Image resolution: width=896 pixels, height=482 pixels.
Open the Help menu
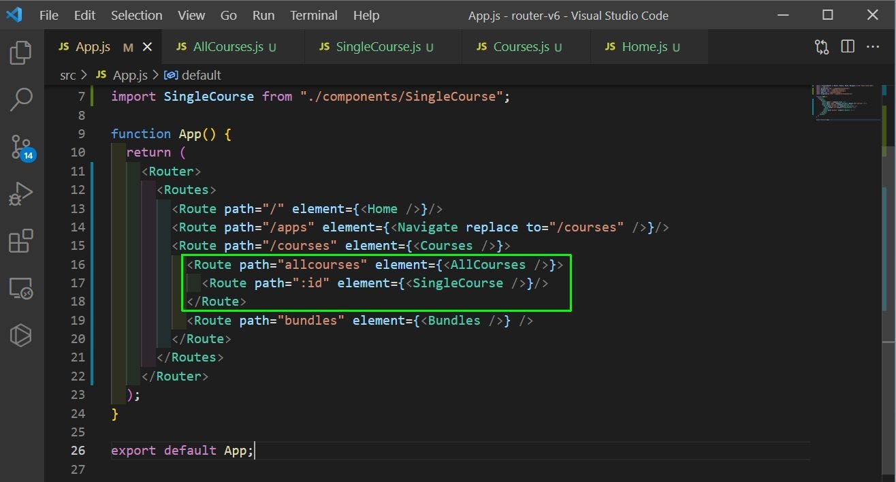(x=366, y=15)
